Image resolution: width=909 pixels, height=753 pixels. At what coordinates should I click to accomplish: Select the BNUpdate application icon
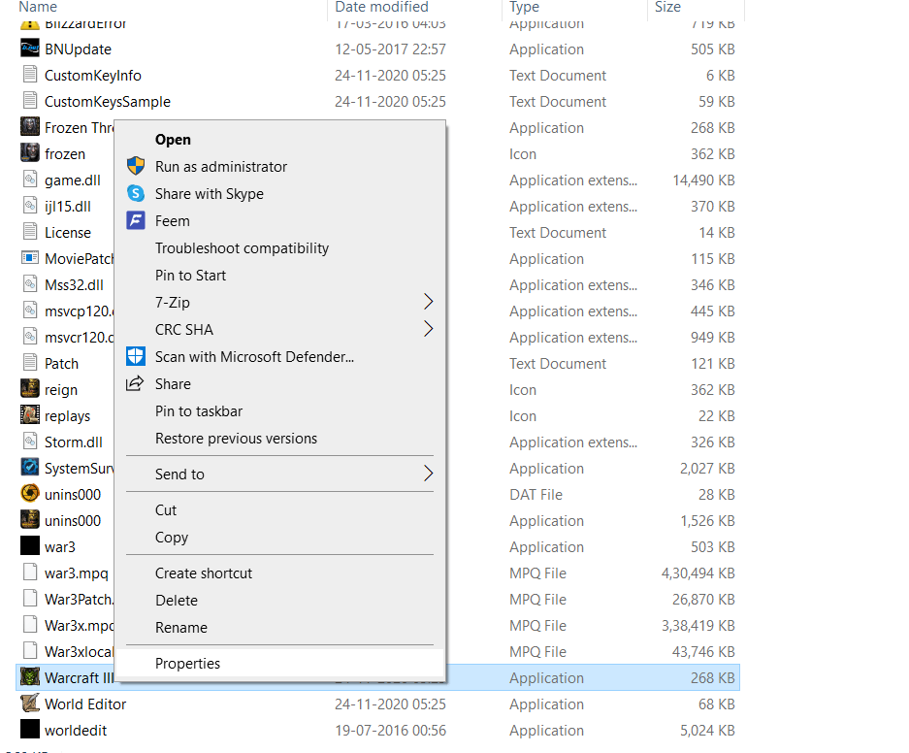pyautogui.click(x=29, y=49)
